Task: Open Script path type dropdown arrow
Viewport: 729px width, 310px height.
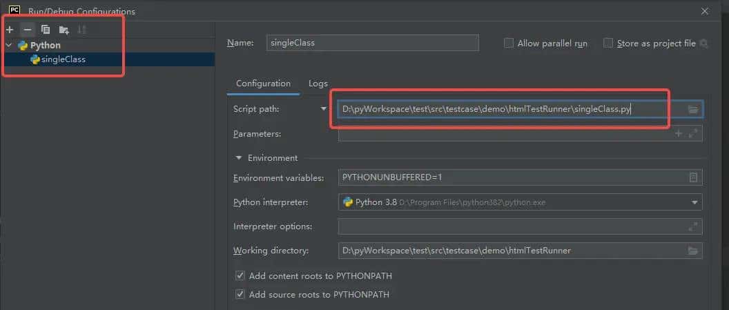Action: [x=324, y=109]
